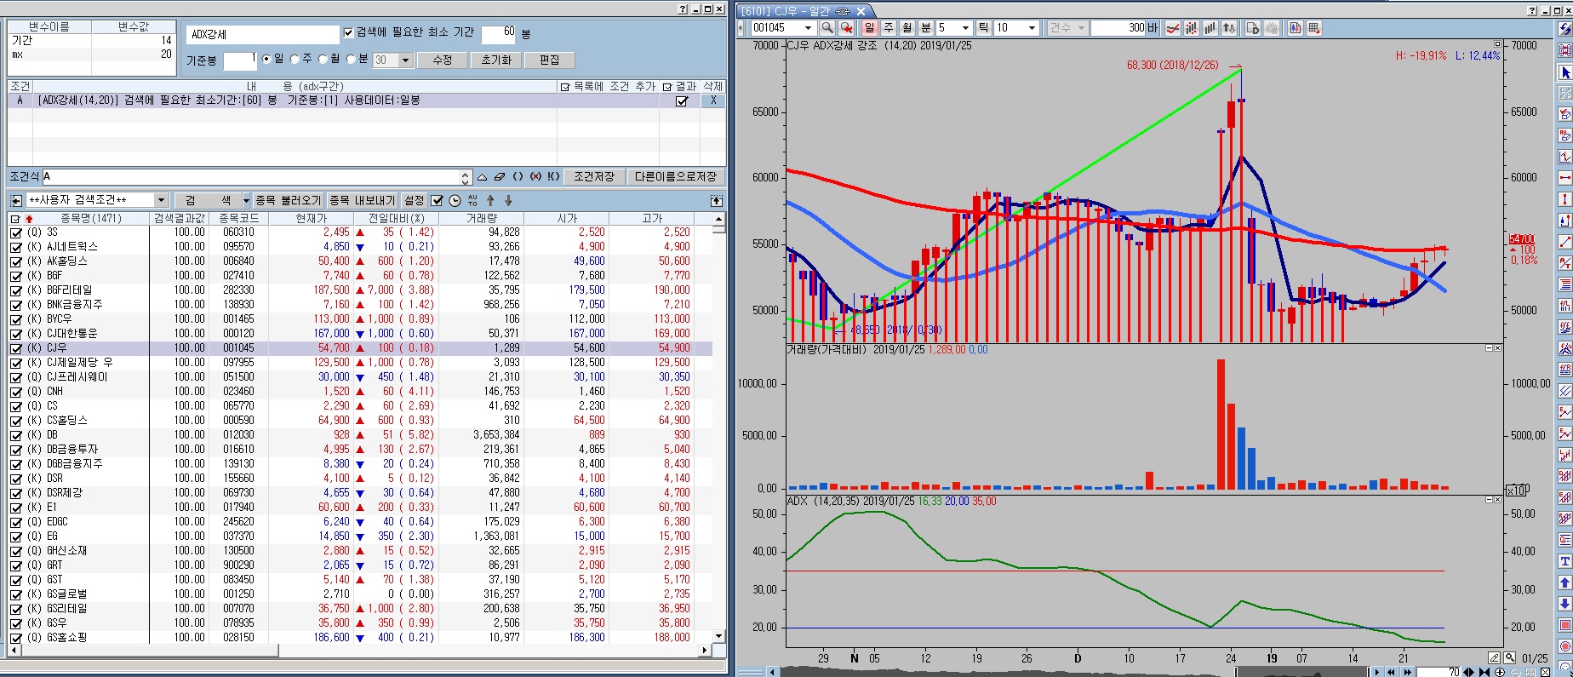1573x677 pixels.
Task: Select the 월 (monthly) radio button
Action: tap(323, 59)
